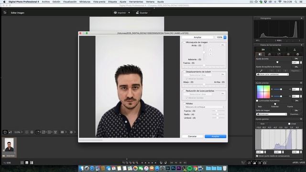Collapse the Ajuste preciso section
Screen dimensions: 306x172
tap(301, 83)
